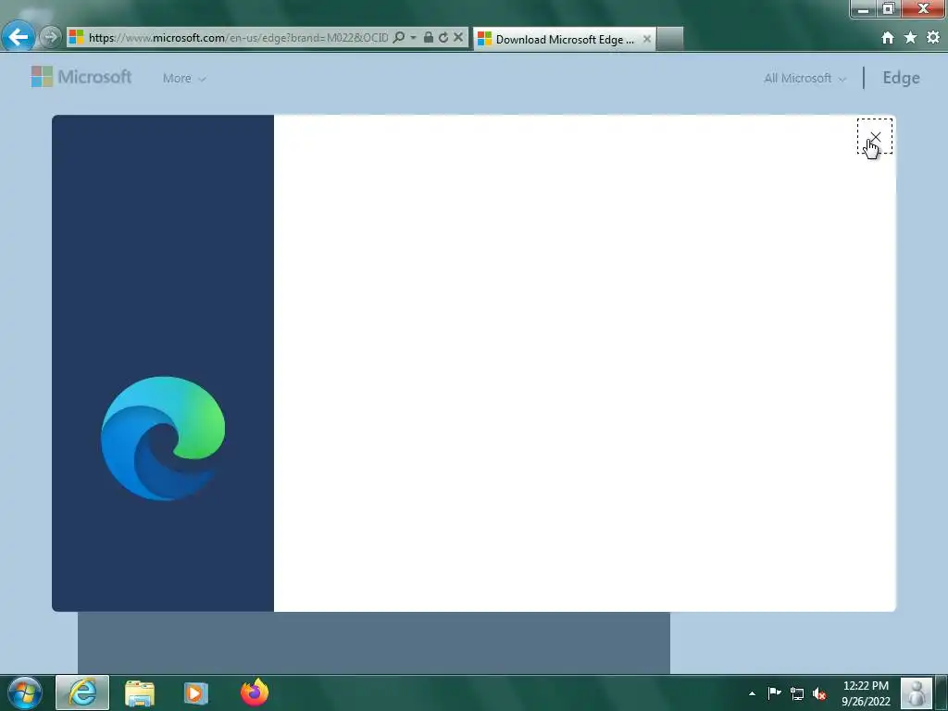Expand the More navigation dropdown
This screenshot has height=711, width=948.
click(x=184, y=78)
